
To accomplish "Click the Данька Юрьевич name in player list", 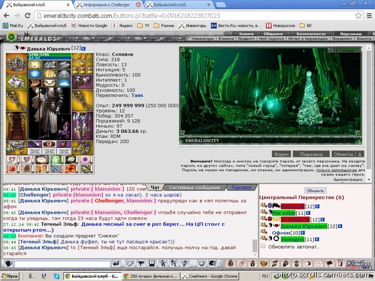I will [x=304, y=226].
